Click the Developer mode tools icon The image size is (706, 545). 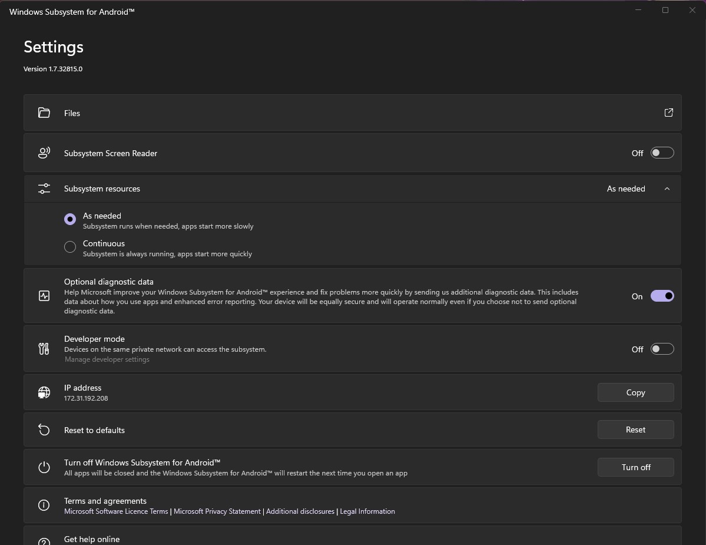click(44, 349)
